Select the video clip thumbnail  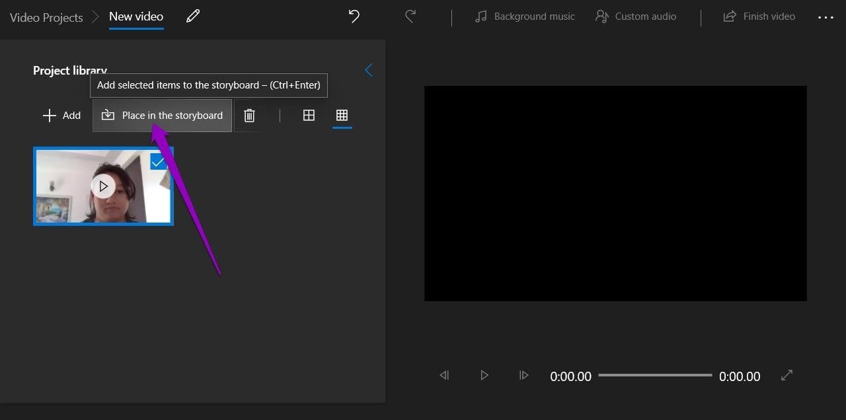103,186
